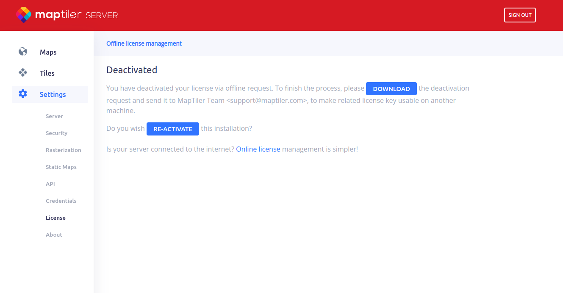Image resolution: width=563 pixels, height=293 pixels.
Task: Click the Settings gear icon
Action: tap(23, 94)
